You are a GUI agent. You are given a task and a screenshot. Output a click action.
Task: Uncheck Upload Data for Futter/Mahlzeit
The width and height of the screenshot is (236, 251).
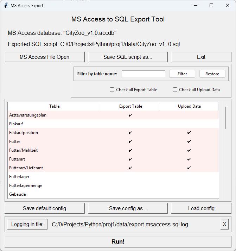[x=189, y=150]
